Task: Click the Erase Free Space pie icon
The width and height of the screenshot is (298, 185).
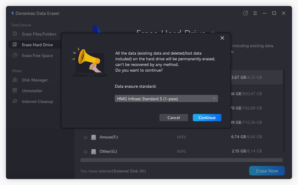Action: pyautogui.click(x=15, y=55)
